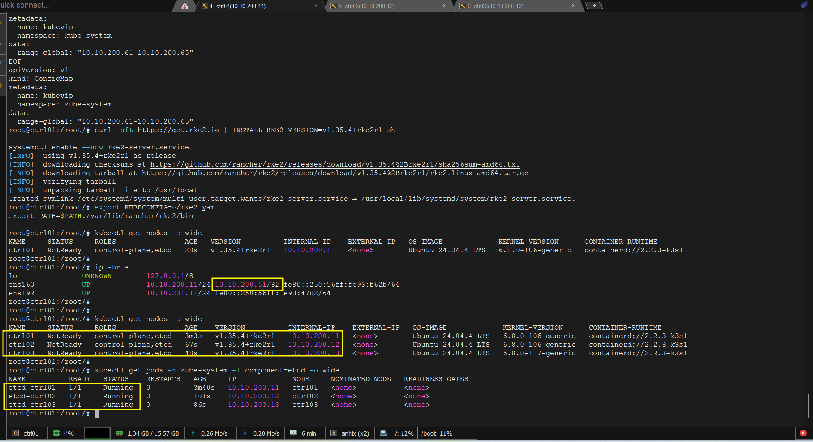Click the ctrl01 host icon in status bar
Viewport: 813px width, 442px height.
tap(15, 433)
